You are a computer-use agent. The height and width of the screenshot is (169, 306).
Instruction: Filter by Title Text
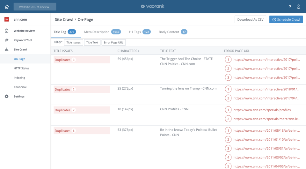point(92,42)
